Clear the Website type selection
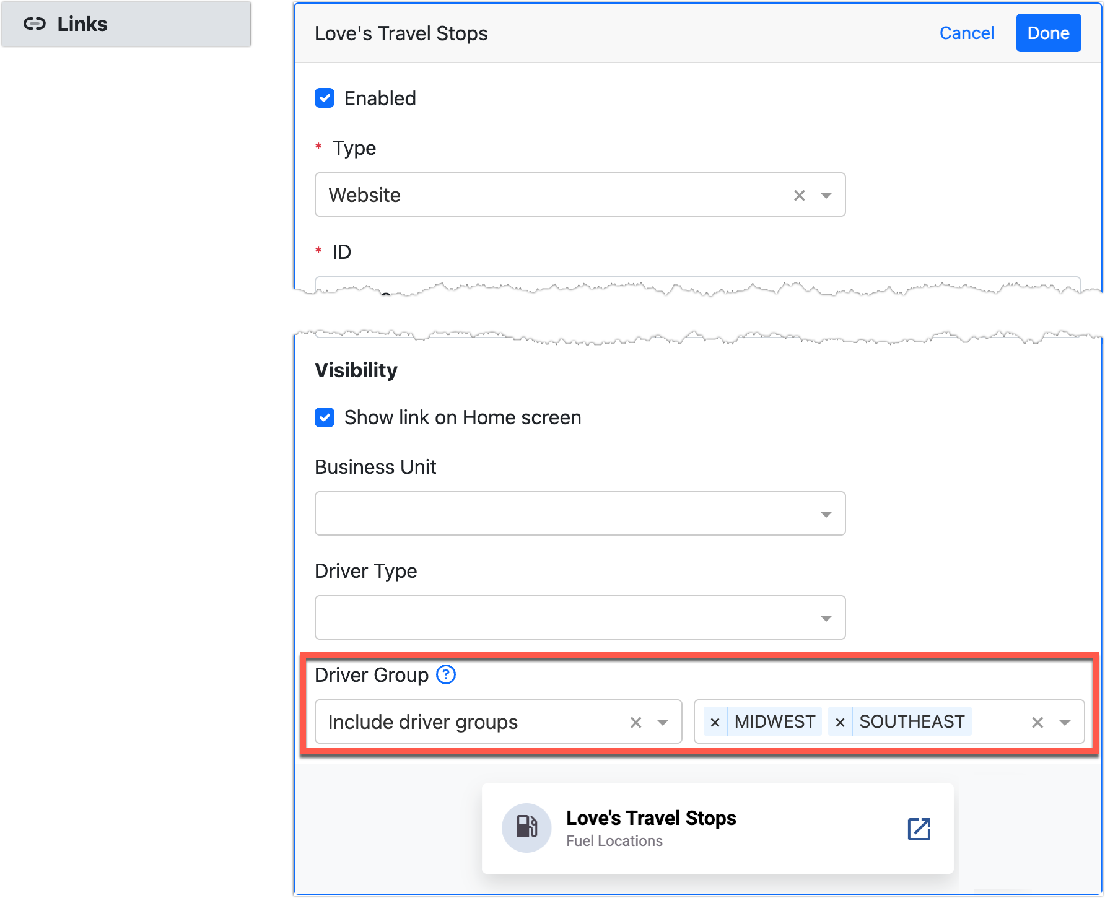Screen dimensions: 1105x898 click(799, 195)
